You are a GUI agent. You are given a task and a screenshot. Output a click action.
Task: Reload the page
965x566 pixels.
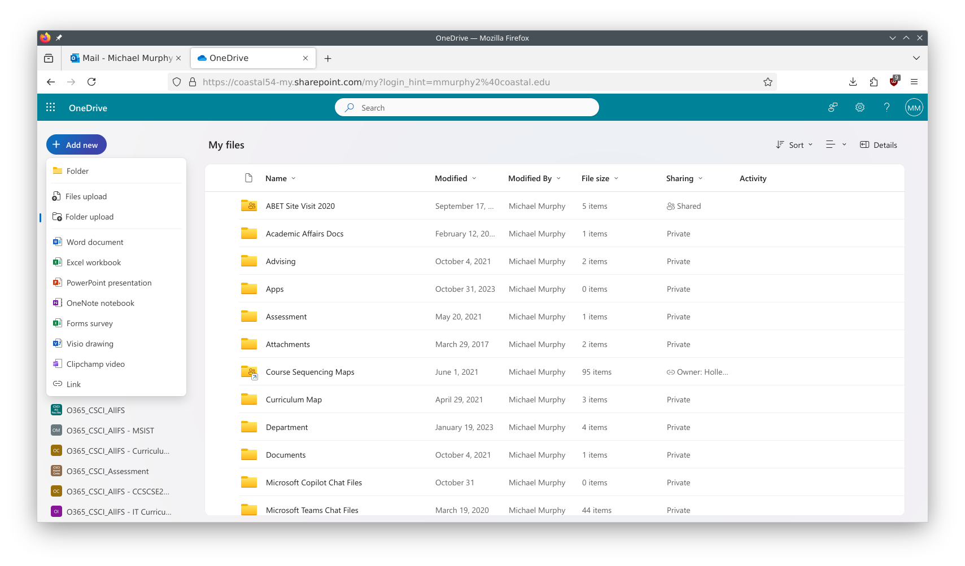pos(91,82)
